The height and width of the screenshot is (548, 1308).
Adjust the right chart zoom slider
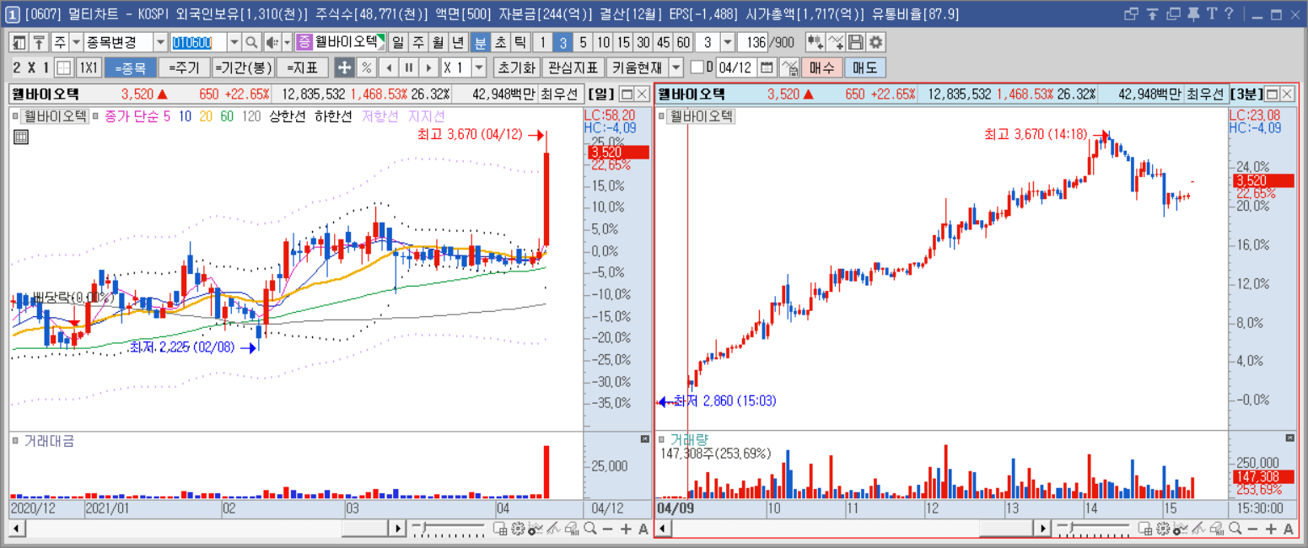tap(1071, 528)
